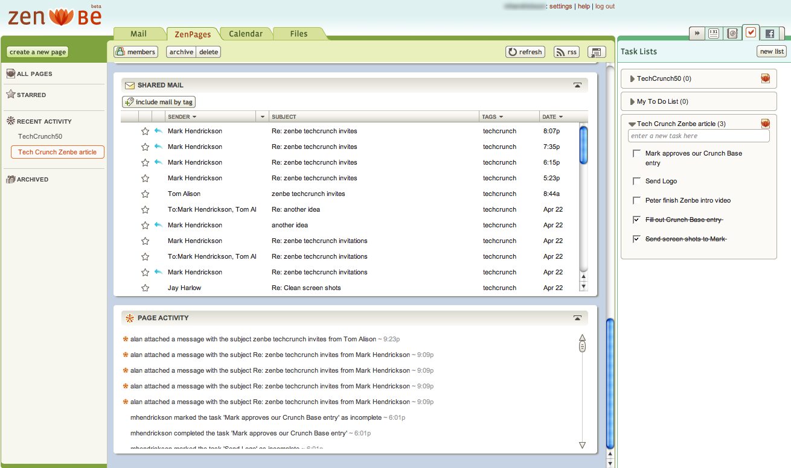Star the 8:07p Mark Hendrickson email
Image resolution: width=791 pixels, height=468 pixels.
[145, 131]
